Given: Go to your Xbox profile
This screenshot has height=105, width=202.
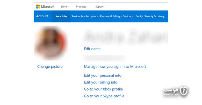Looking at the screenshot, I should click(103, 89).
